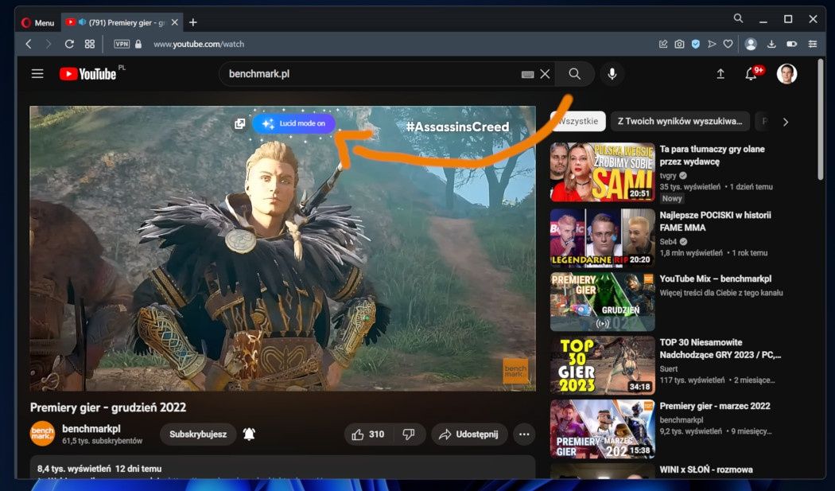Open video title Najlepsze POCISKI w historii

pyautogui.click(x=715, y=221)
